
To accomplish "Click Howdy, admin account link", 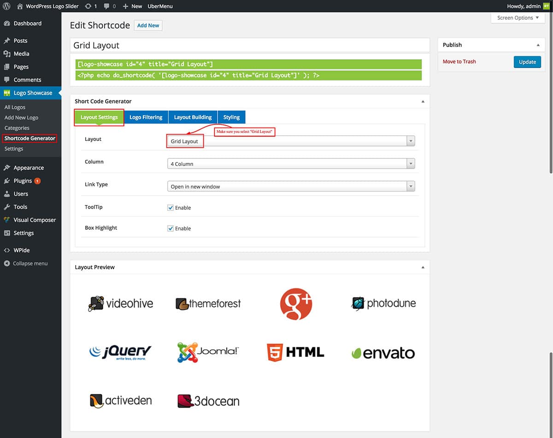I will [524, 6].
